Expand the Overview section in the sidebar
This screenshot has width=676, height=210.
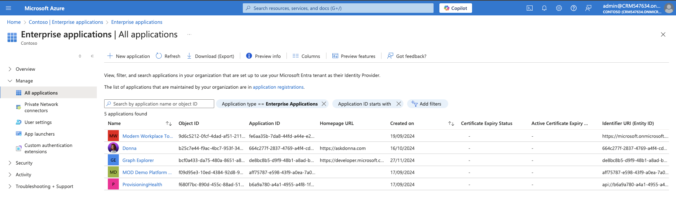click(x=10, y=69)
